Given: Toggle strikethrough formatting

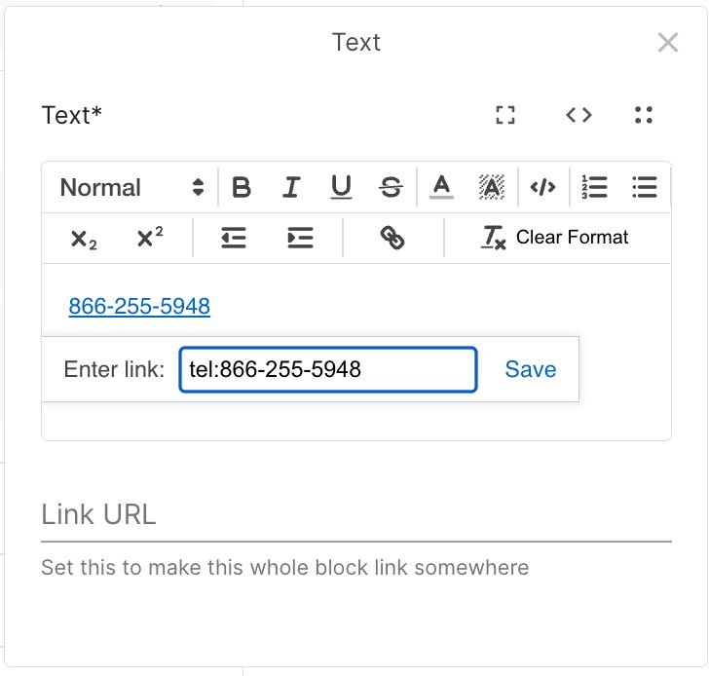Looking at the screenshot, I should (391, 188).
